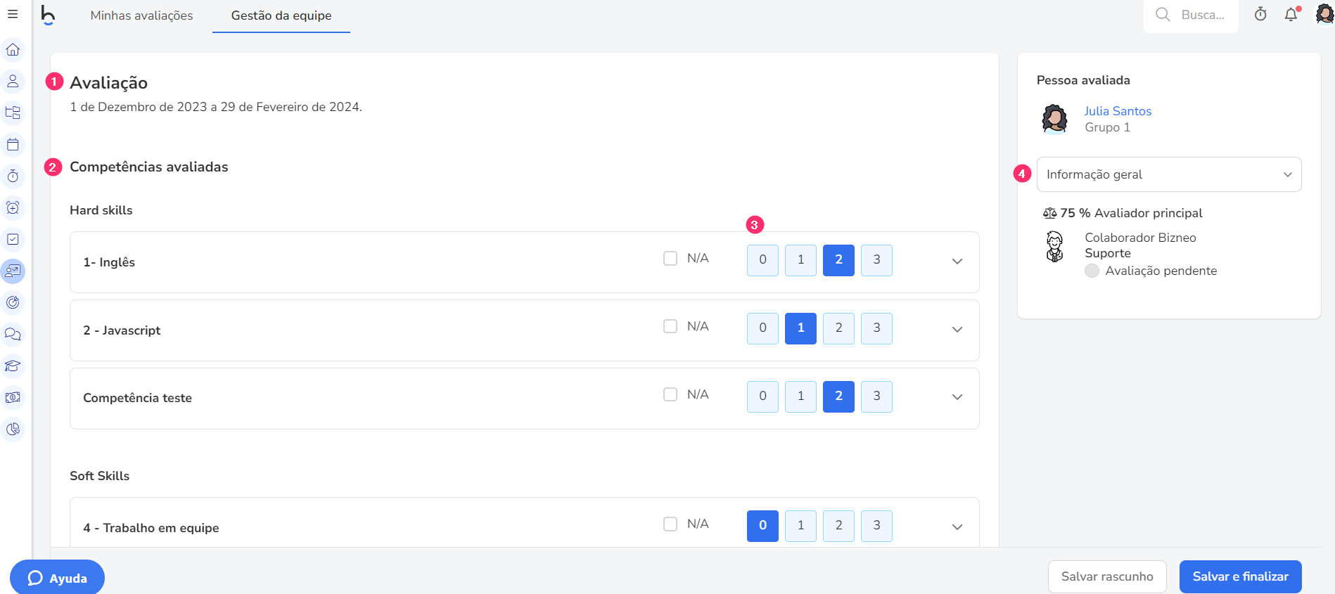The height and width of the screenshot is (594, 1335).
Task: Open the calendar icon in sidebar
Action: (13, 145)
